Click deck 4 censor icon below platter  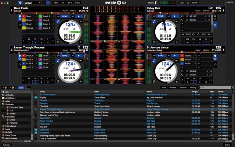[154, 82]
